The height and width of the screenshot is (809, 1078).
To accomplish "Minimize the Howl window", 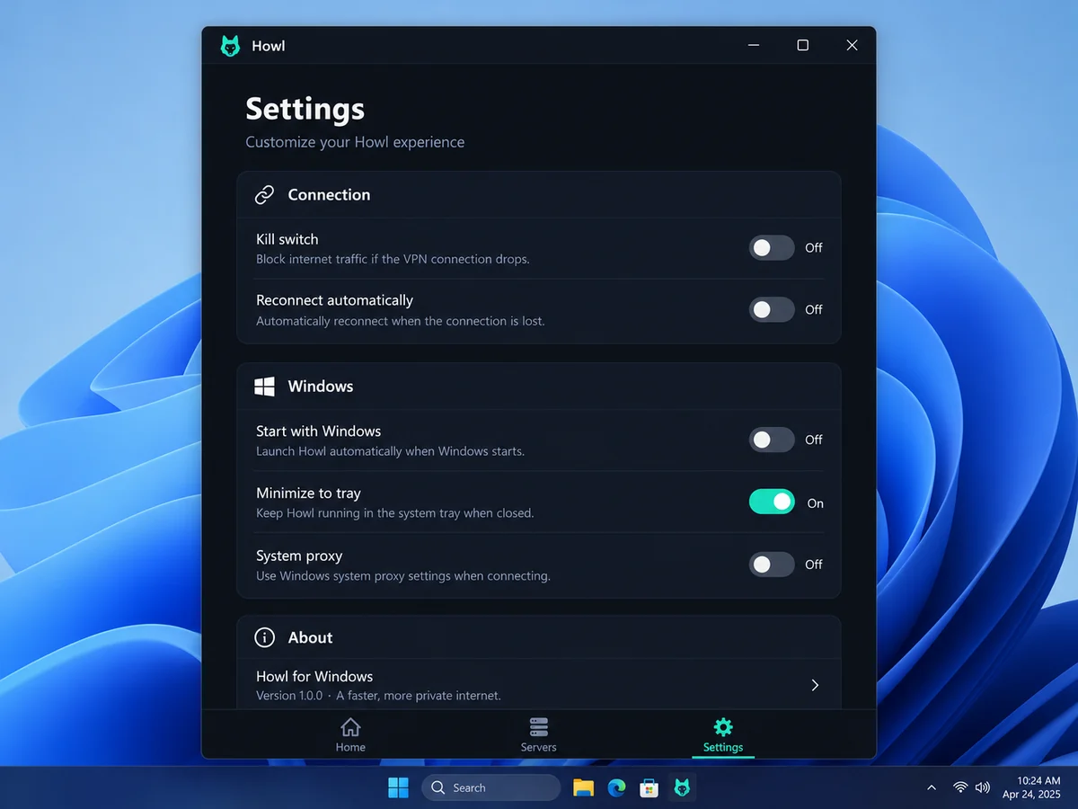I will (753, 46).
